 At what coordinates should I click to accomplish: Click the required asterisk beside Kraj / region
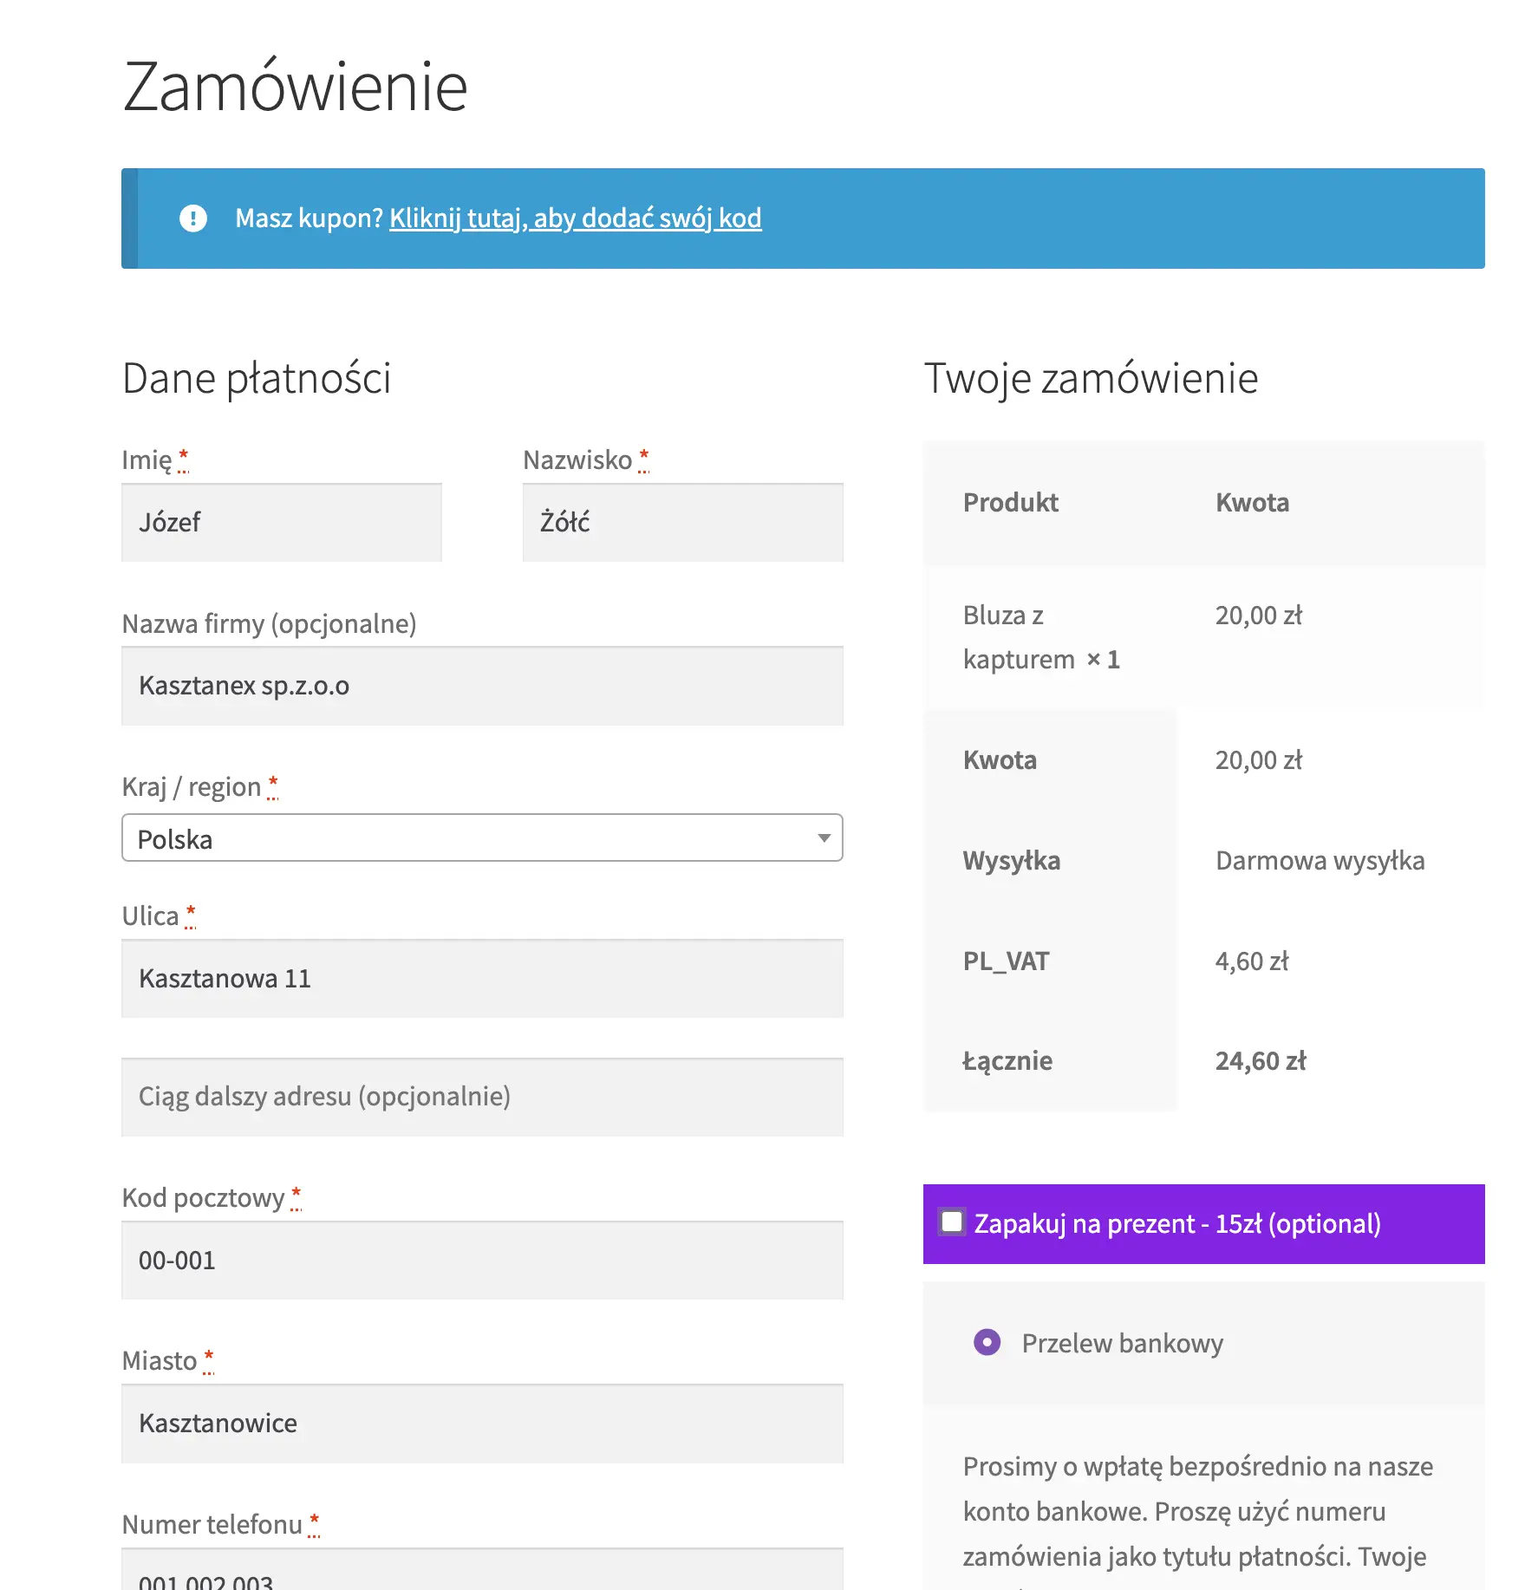(x=272, y=783)
